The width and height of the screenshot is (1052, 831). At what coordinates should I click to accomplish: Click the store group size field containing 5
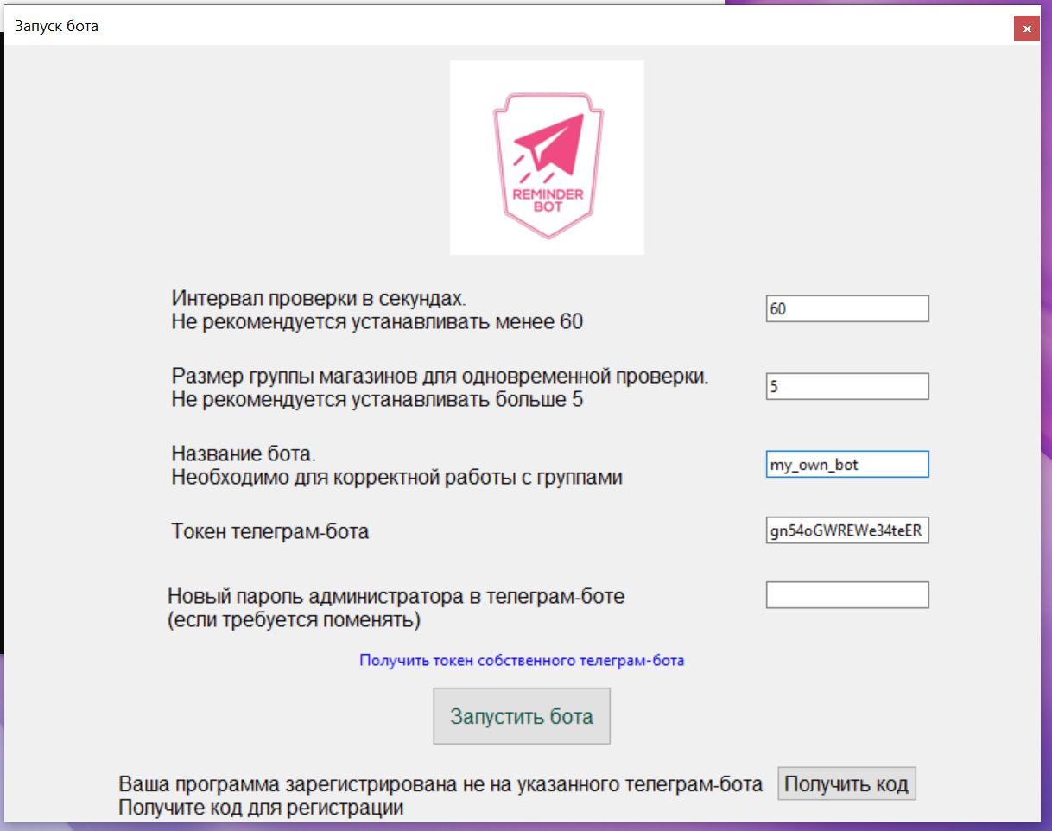tap(846, 386)
